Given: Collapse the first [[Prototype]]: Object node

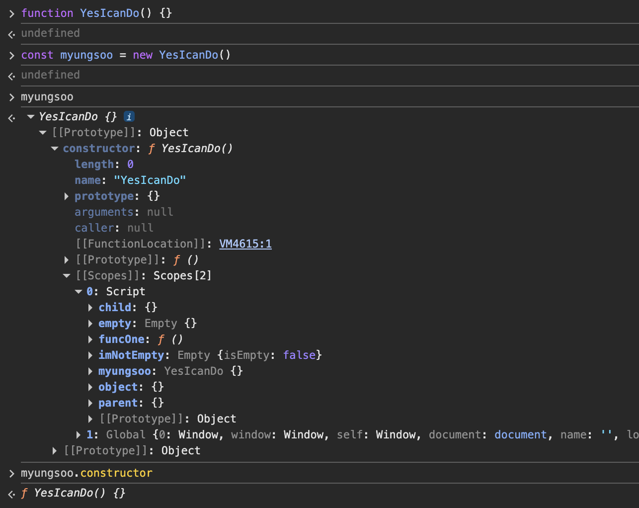Looking at the screenshot, I should tap(43, 133).
